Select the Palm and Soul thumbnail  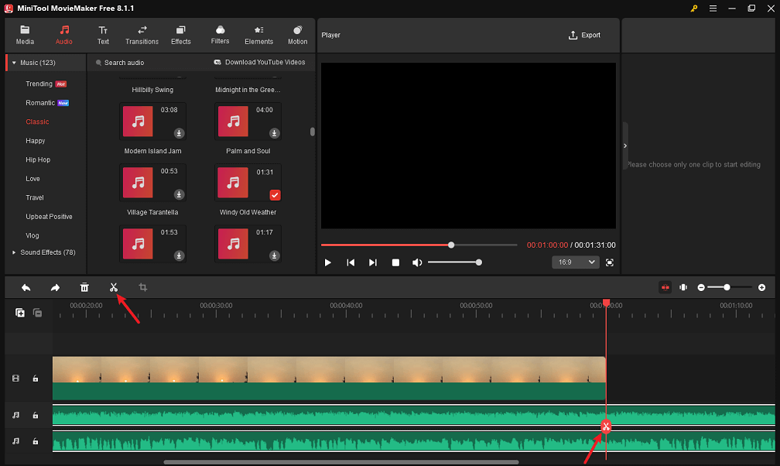(x=233, y=121)
